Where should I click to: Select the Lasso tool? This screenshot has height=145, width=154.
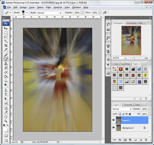[6, 37]
